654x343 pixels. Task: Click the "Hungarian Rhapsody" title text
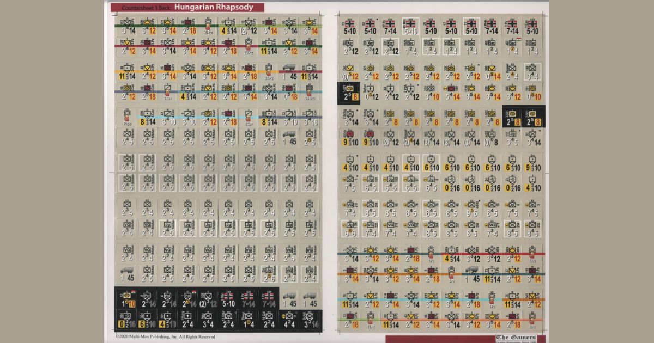(214, 7)
